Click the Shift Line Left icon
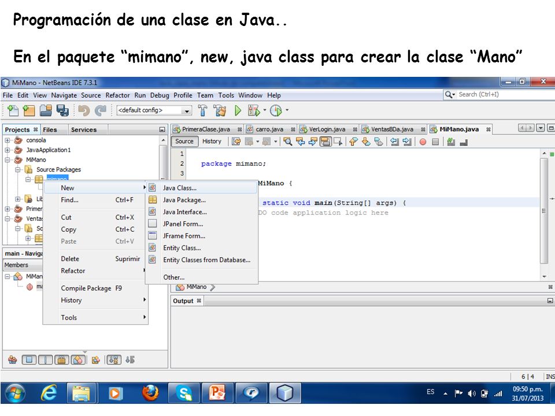 (395, 142)
